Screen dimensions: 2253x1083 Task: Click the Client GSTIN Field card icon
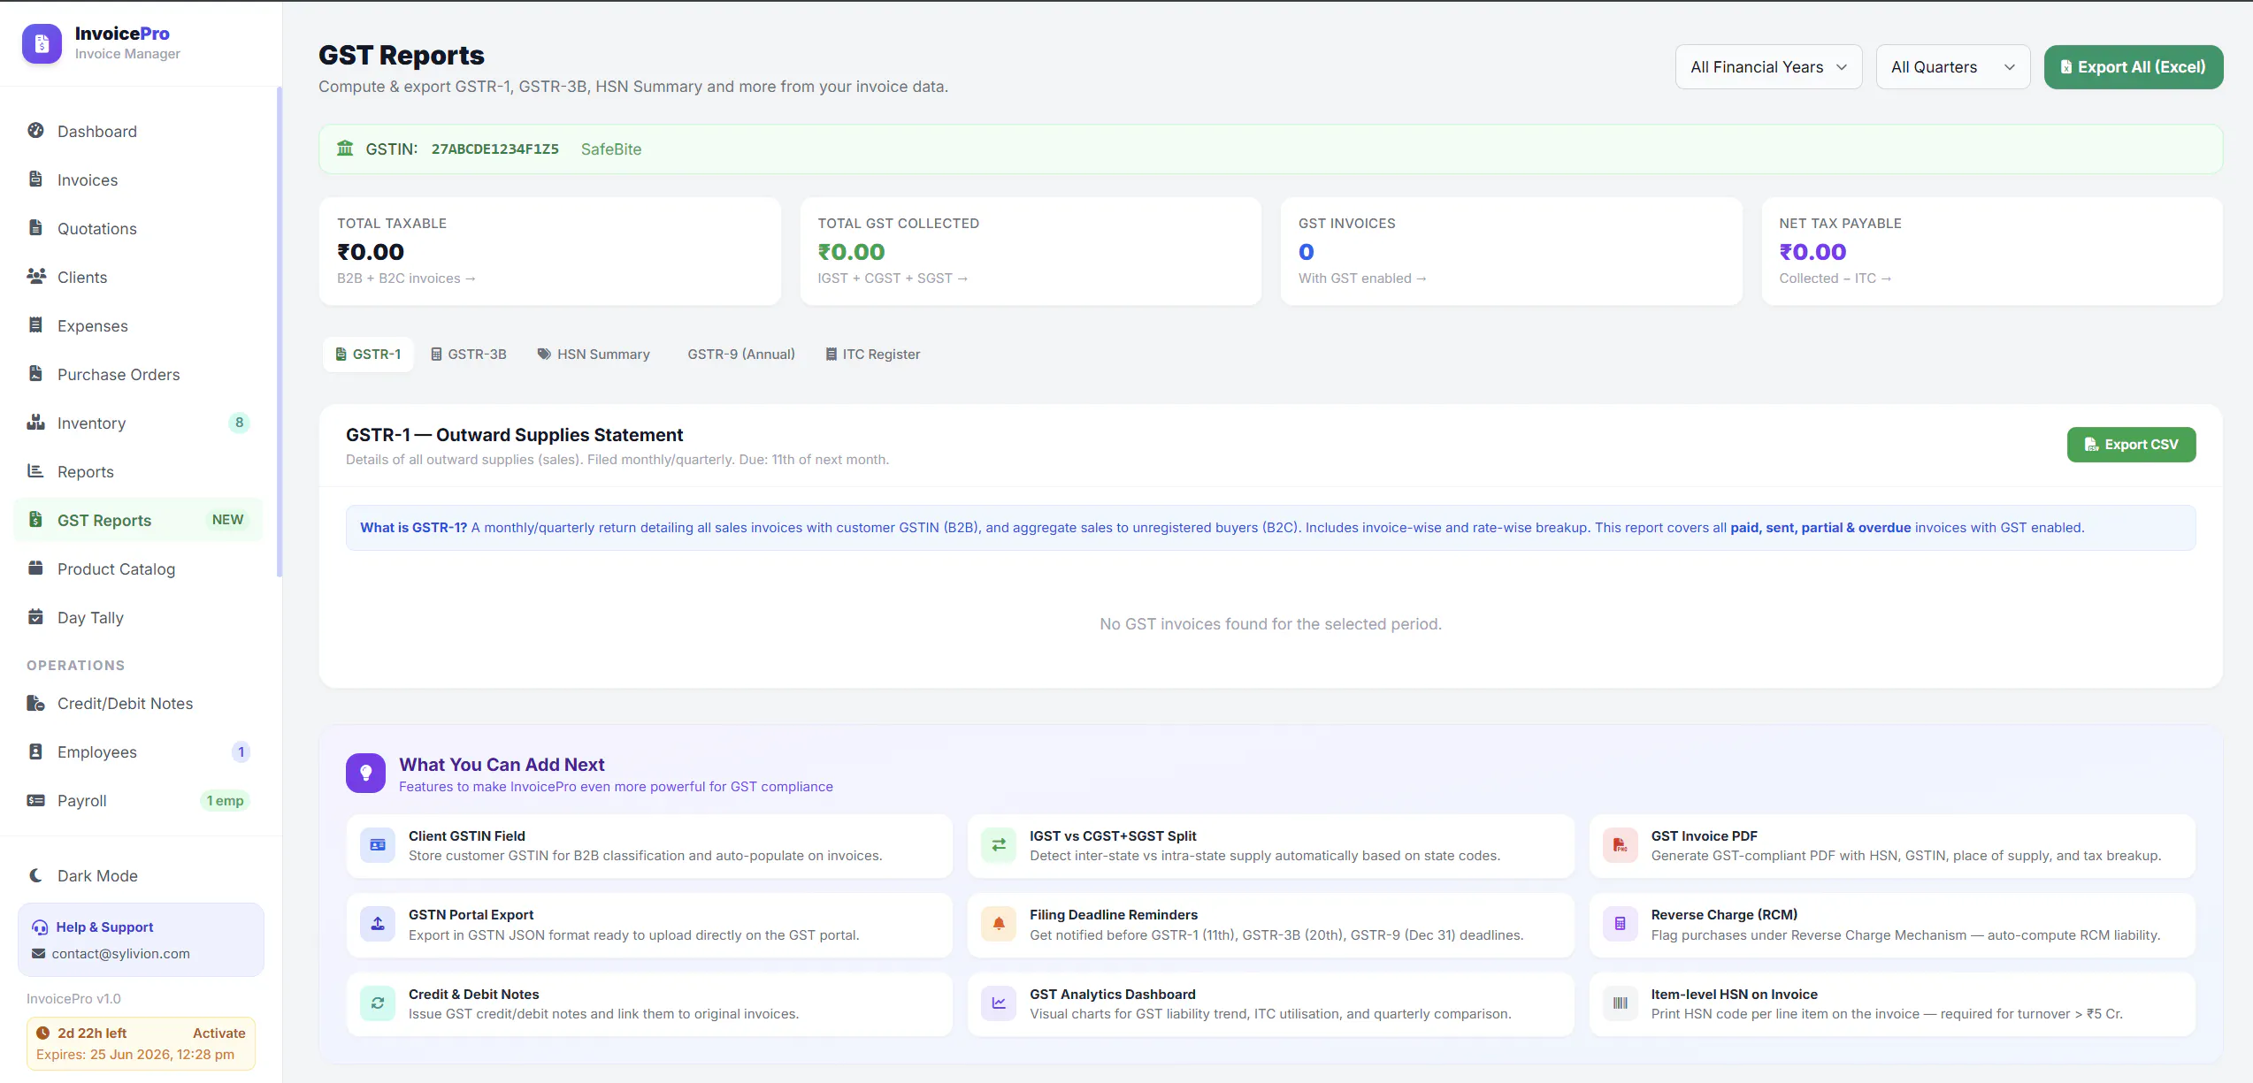tap(378, 845)
